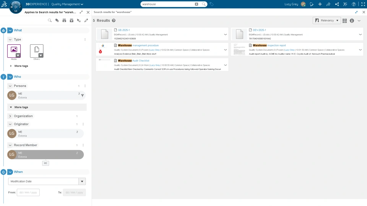Image resolution: width=367 pixels, height=206 pixels.
Task: Click the tag label icon in tag toolbar
Action: (x=57, y=21)
